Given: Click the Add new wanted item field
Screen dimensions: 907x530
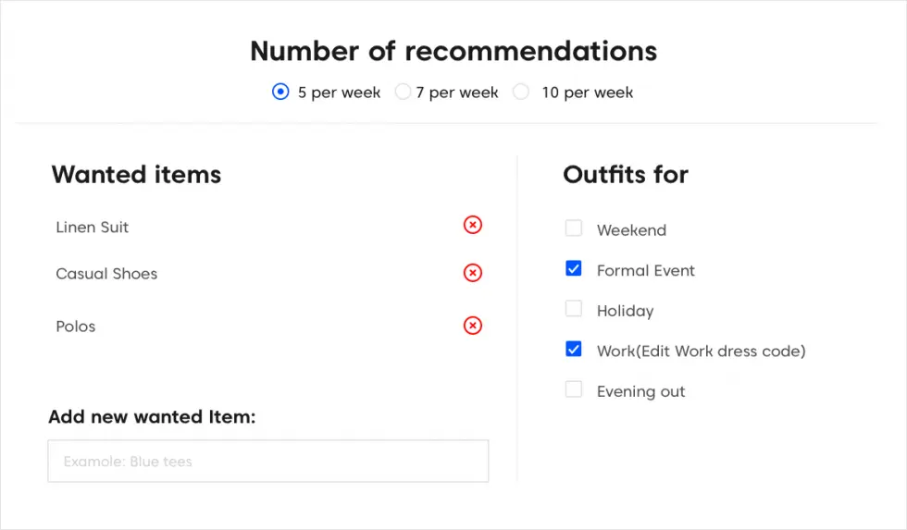Looking at the screenshot, I should (267, 461).
